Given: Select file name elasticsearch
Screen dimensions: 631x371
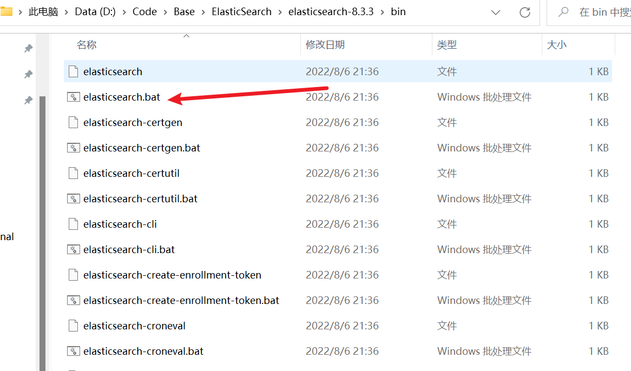Looking at the screenshot, I should click(x=113, y=71).
